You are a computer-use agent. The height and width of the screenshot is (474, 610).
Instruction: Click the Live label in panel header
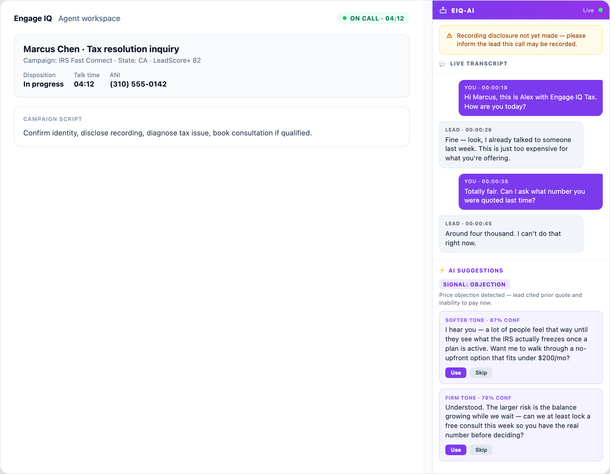pyautogui.click(x=588, y=10)
